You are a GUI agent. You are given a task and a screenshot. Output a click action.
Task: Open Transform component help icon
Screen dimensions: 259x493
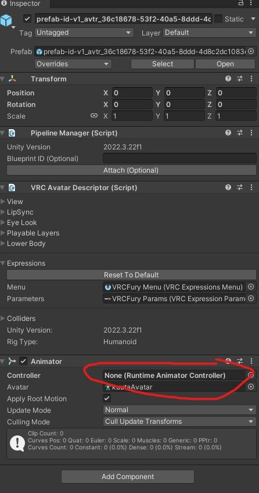[x=228, y=78]
